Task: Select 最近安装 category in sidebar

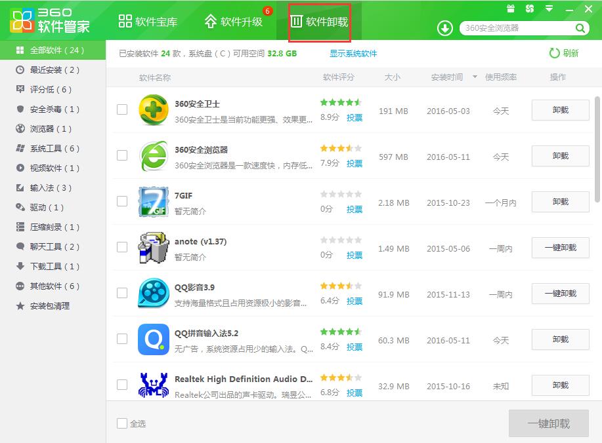Action: tap(53, 69)
